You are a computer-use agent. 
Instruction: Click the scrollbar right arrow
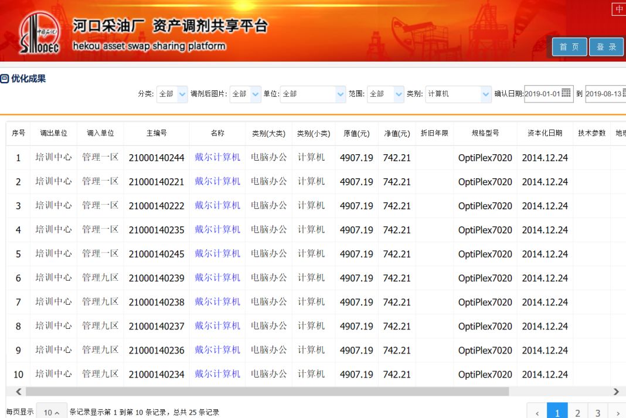616,392
